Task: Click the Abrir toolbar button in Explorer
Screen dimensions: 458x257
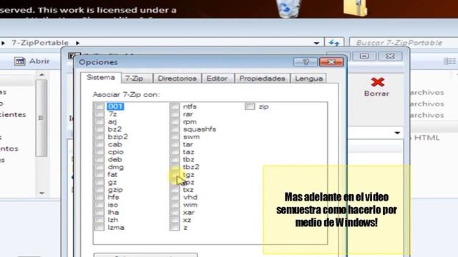Action: point(32,61)
